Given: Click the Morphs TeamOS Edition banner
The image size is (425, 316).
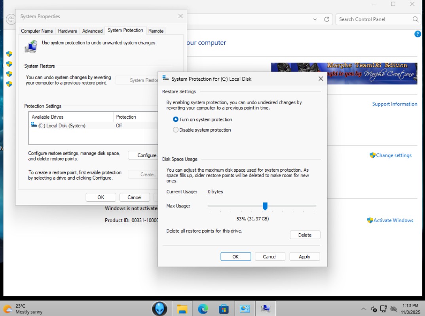Looking at the screenshot, I should click(x=344, y=74).
